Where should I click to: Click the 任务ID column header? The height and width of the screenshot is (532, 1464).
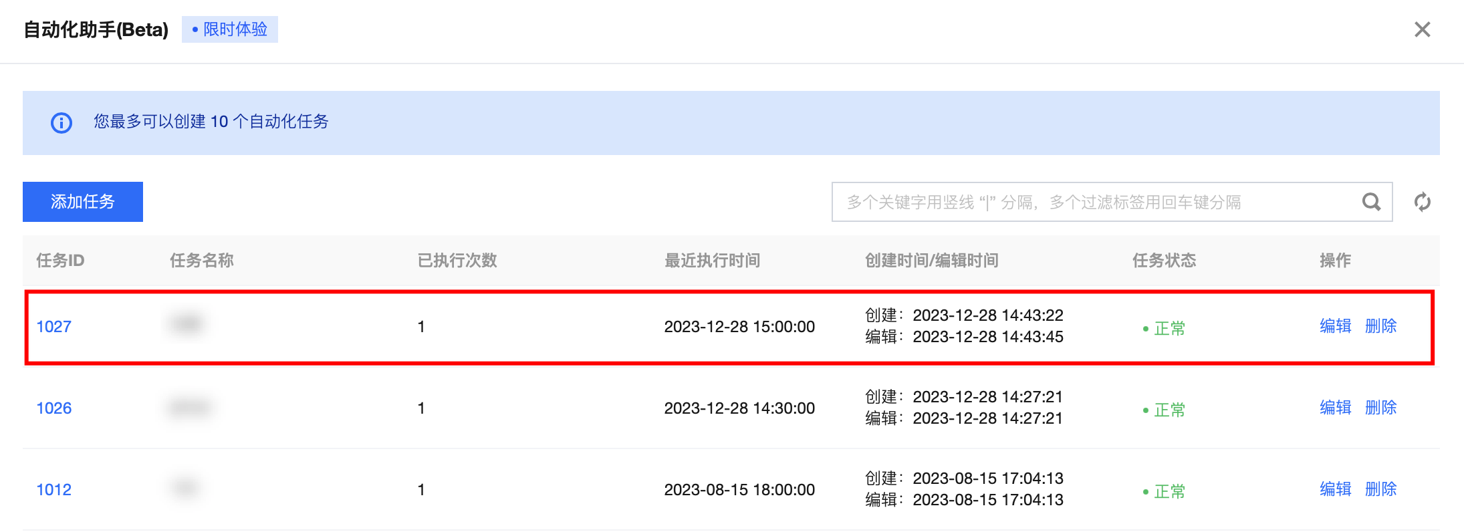pyautogui.click(x=60, y=261)
